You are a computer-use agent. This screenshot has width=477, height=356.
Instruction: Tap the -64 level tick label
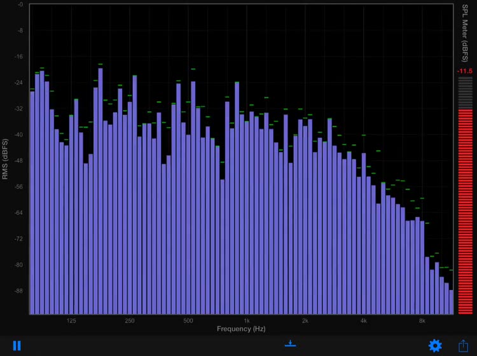tap(18, 213)
